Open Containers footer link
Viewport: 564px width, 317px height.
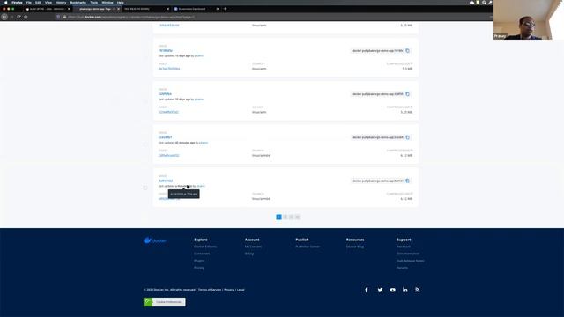coord(202,254)
